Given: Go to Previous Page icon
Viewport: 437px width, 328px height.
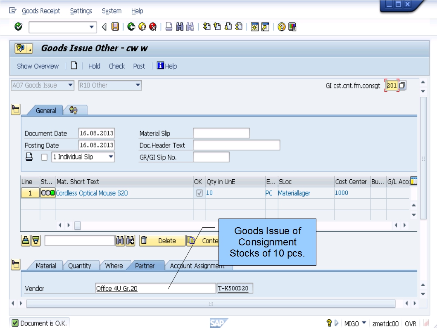Looking at the screenshot, I should (217, 27).
